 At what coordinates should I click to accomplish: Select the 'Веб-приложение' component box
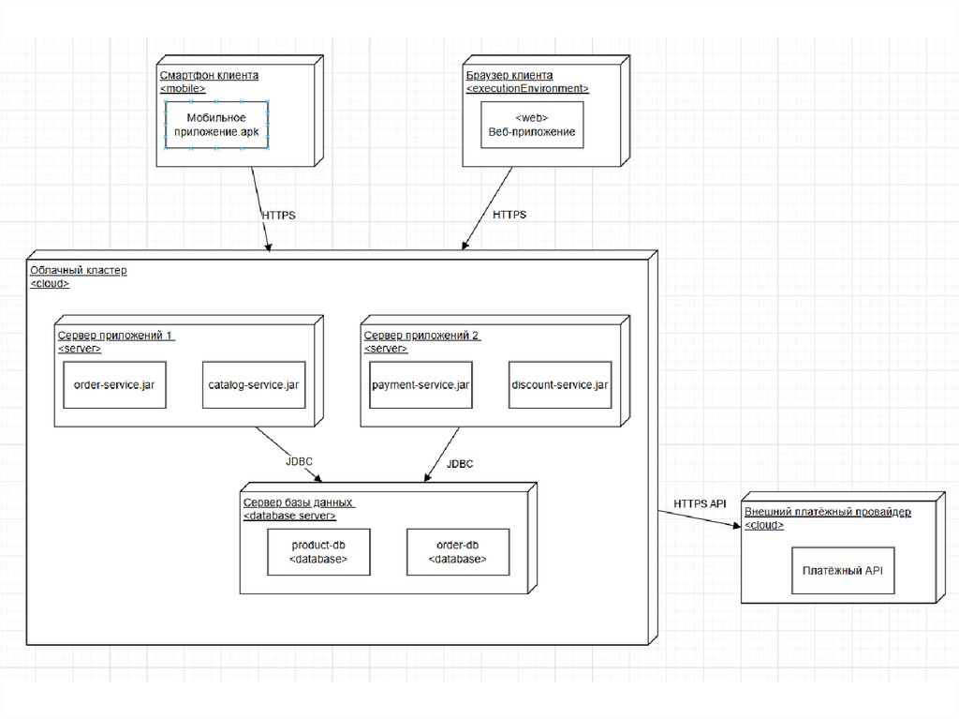532,125
